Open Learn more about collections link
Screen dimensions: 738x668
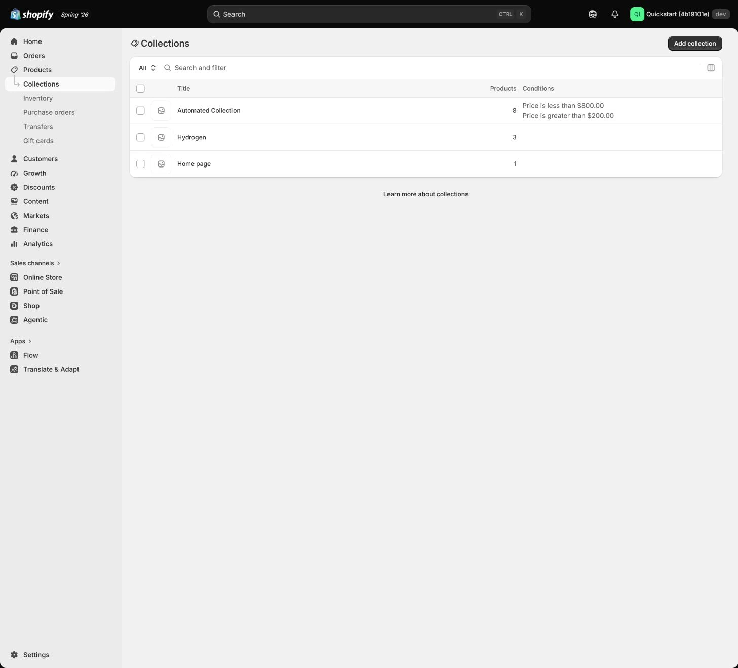(x=425, y=194)
